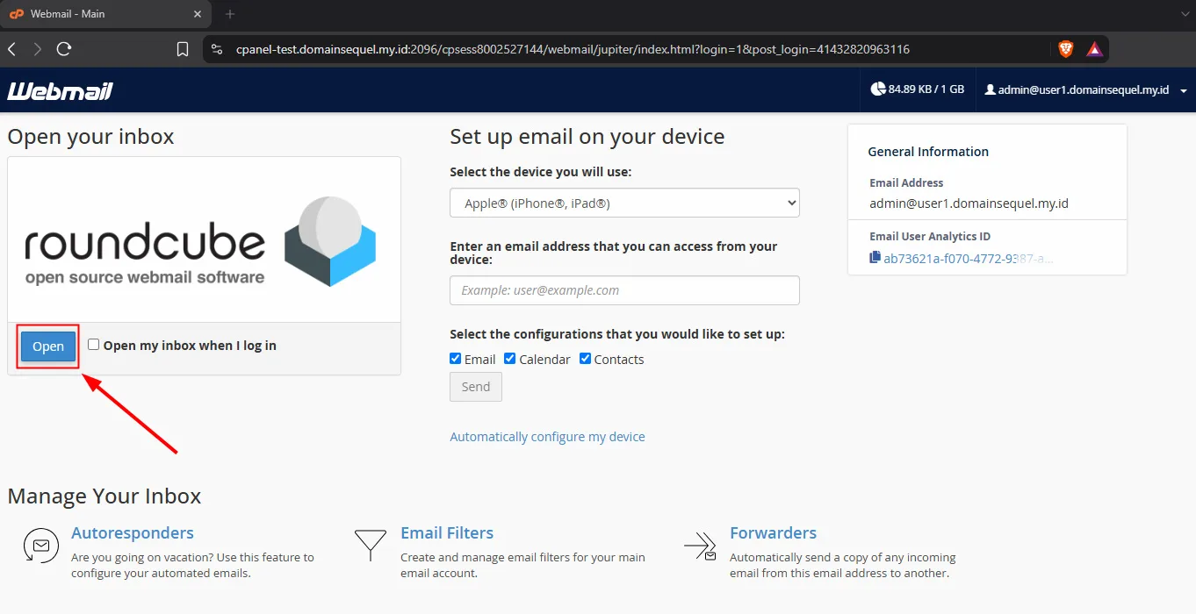The height and width of the screenshot is (614, 1196).
Task: Open the account menu dropdown arrow
Action: 1184,91
